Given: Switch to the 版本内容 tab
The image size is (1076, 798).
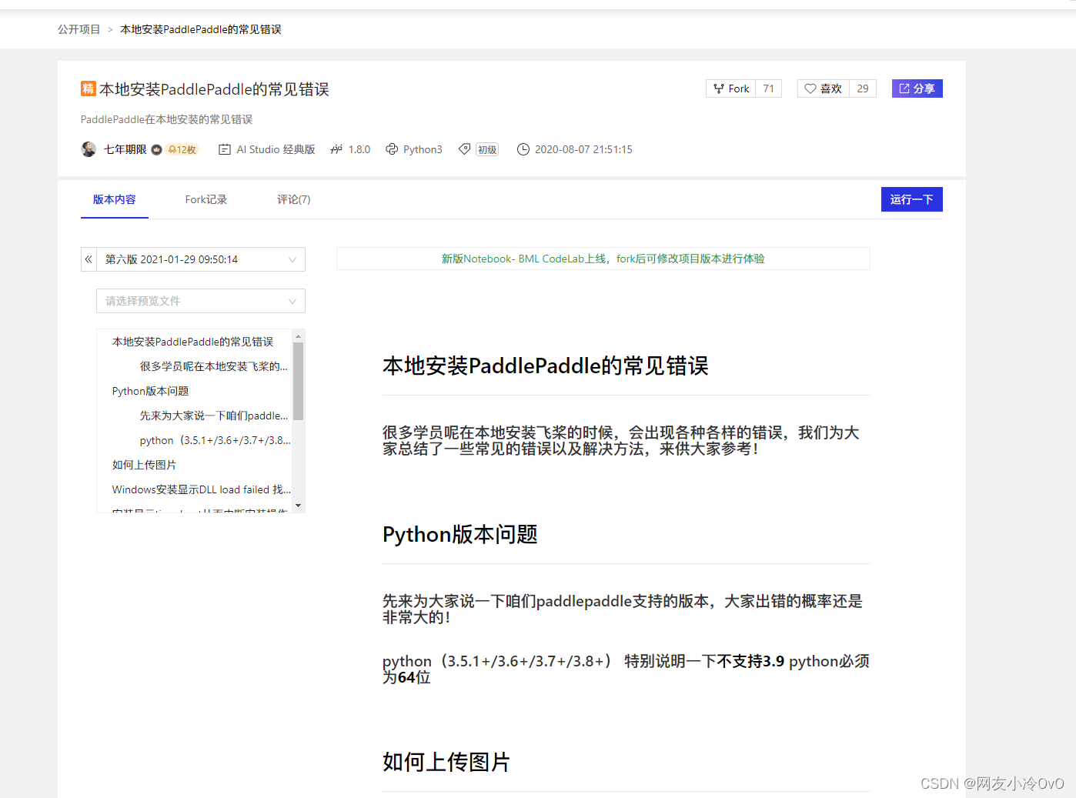Looking at the screenshot, I should 115,199.
